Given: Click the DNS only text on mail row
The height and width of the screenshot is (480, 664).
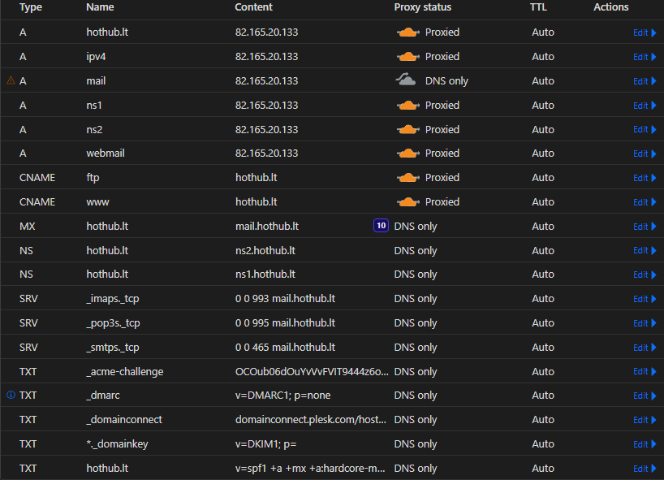Looking at the screenshot, I should pyautogui.click(x=446, y=81).
